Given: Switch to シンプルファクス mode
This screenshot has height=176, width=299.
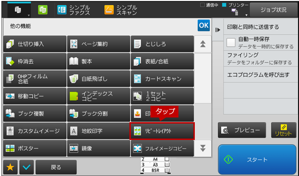Looking at the screenshot, I should (74, 10).
